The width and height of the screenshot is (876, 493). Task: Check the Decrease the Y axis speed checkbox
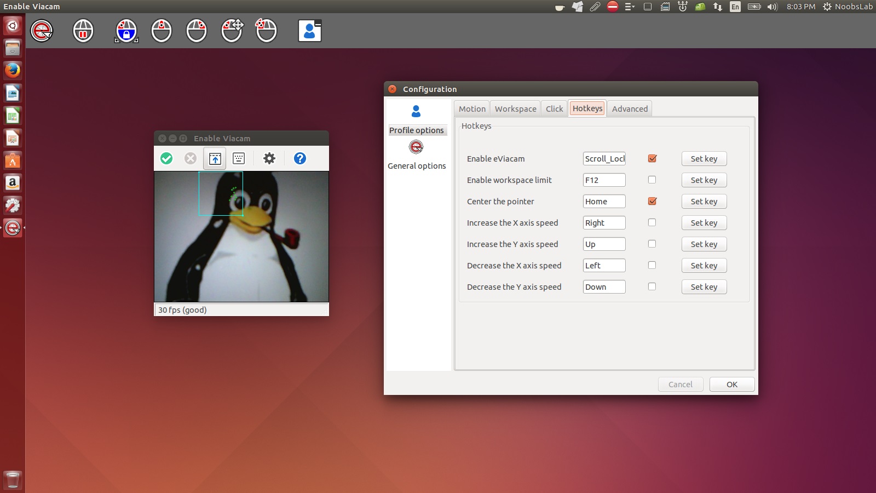(652, 286)
